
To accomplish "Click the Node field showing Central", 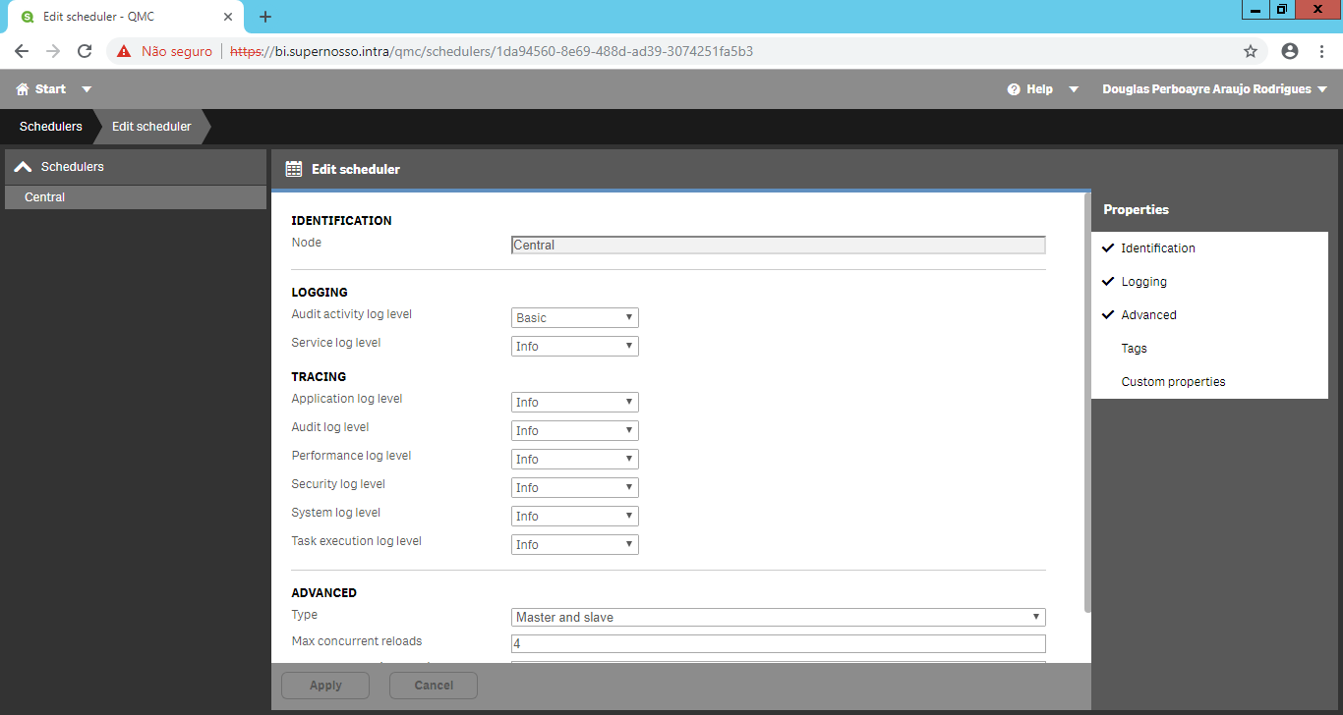I will [x=779, y=246].
